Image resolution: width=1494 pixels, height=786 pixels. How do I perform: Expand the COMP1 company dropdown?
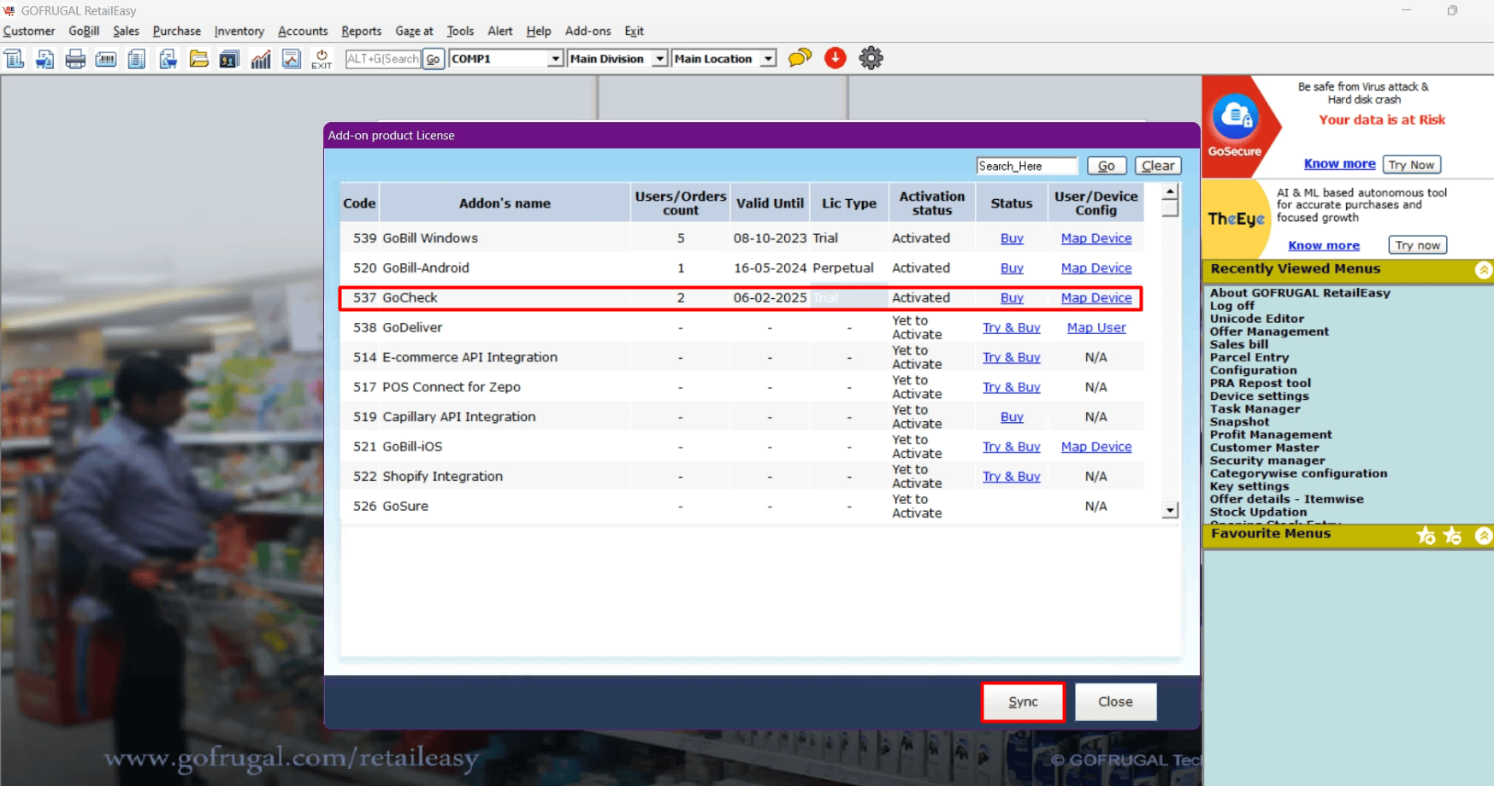(x=555, y=59)
